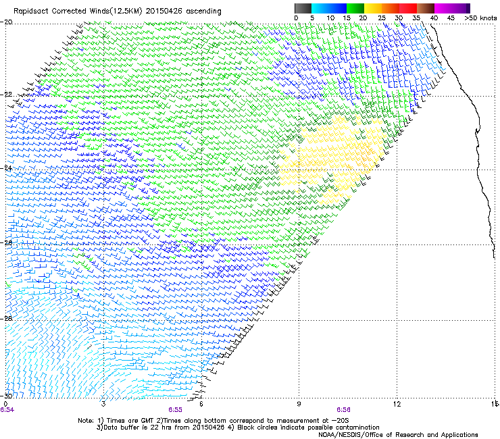Click the '6' longitude axis label
Image resolution: width=500 pixels, height=439 pixels.
(x=201, y=404)
